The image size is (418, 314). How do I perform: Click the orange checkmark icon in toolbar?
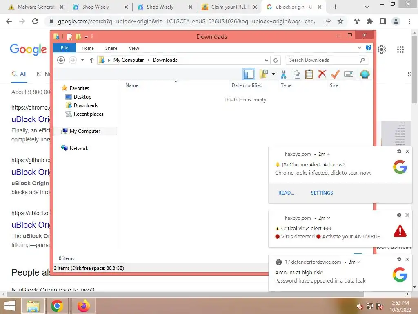click(335, 74)
